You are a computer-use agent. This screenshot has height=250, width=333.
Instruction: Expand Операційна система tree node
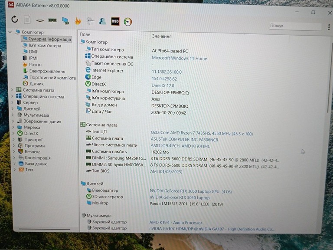pos(12,96)
